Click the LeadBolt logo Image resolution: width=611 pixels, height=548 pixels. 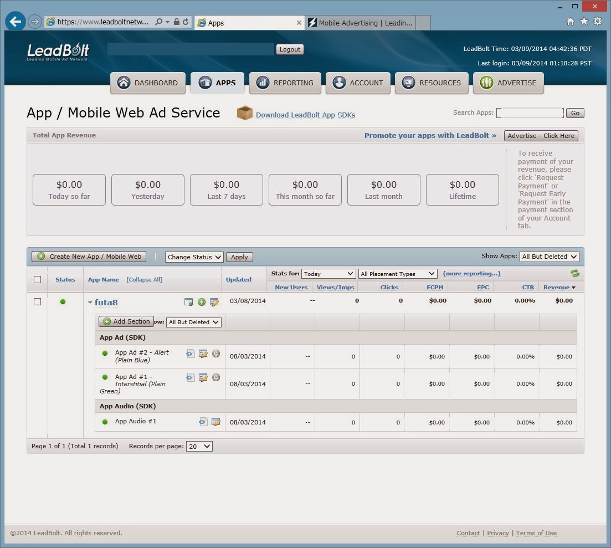58,52
